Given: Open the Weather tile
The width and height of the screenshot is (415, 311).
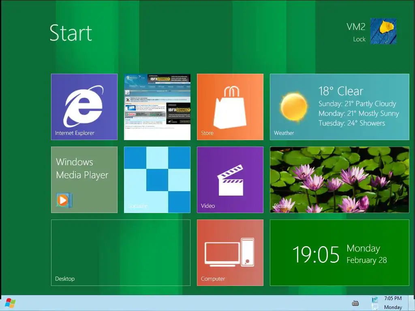Looking at the screenshot, I should (x=340, y=107).
